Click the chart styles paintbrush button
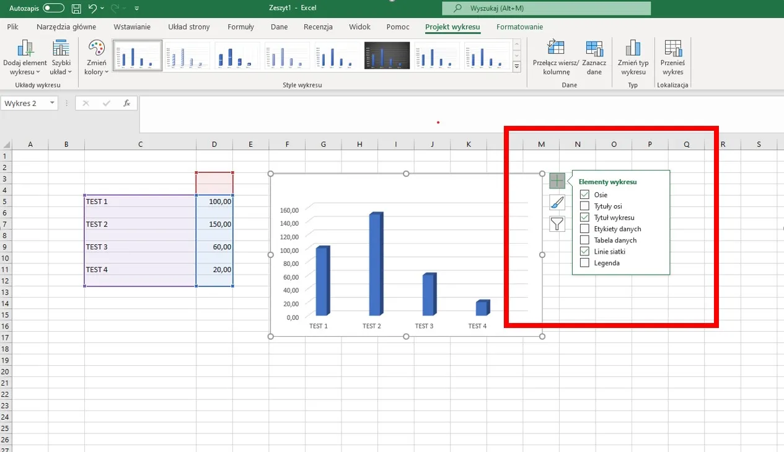The width and height of the screenshot is (784, 452). [557, 203]
